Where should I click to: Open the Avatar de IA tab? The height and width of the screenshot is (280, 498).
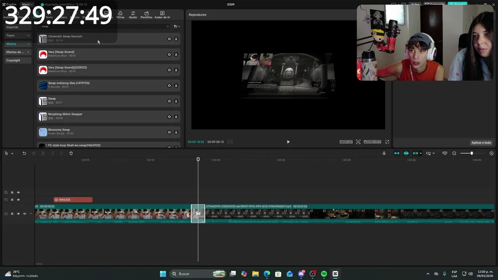pyautogui.click(x=162, y=15)
